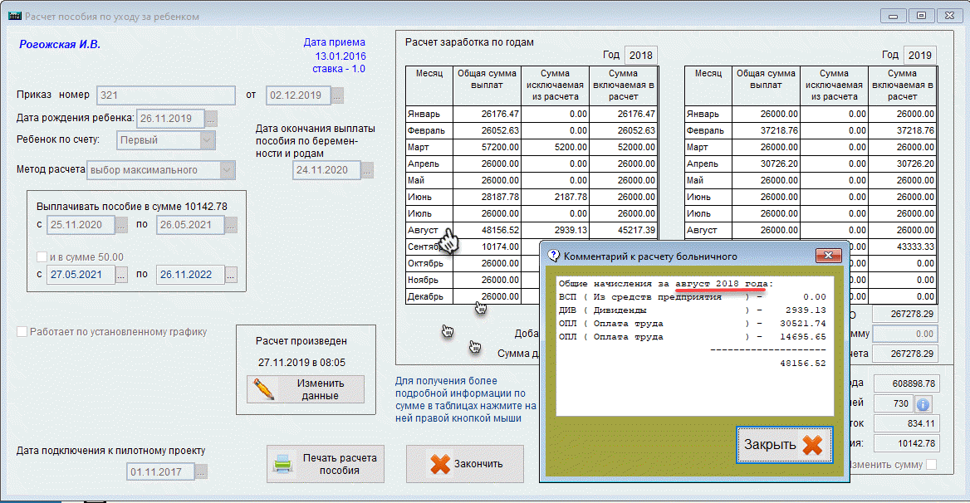
Task: Click the question mark icon in comment dialog title
Action: pos(554,256)
